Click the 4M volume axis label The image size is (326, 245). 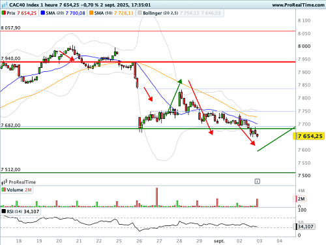click(301, 191)
